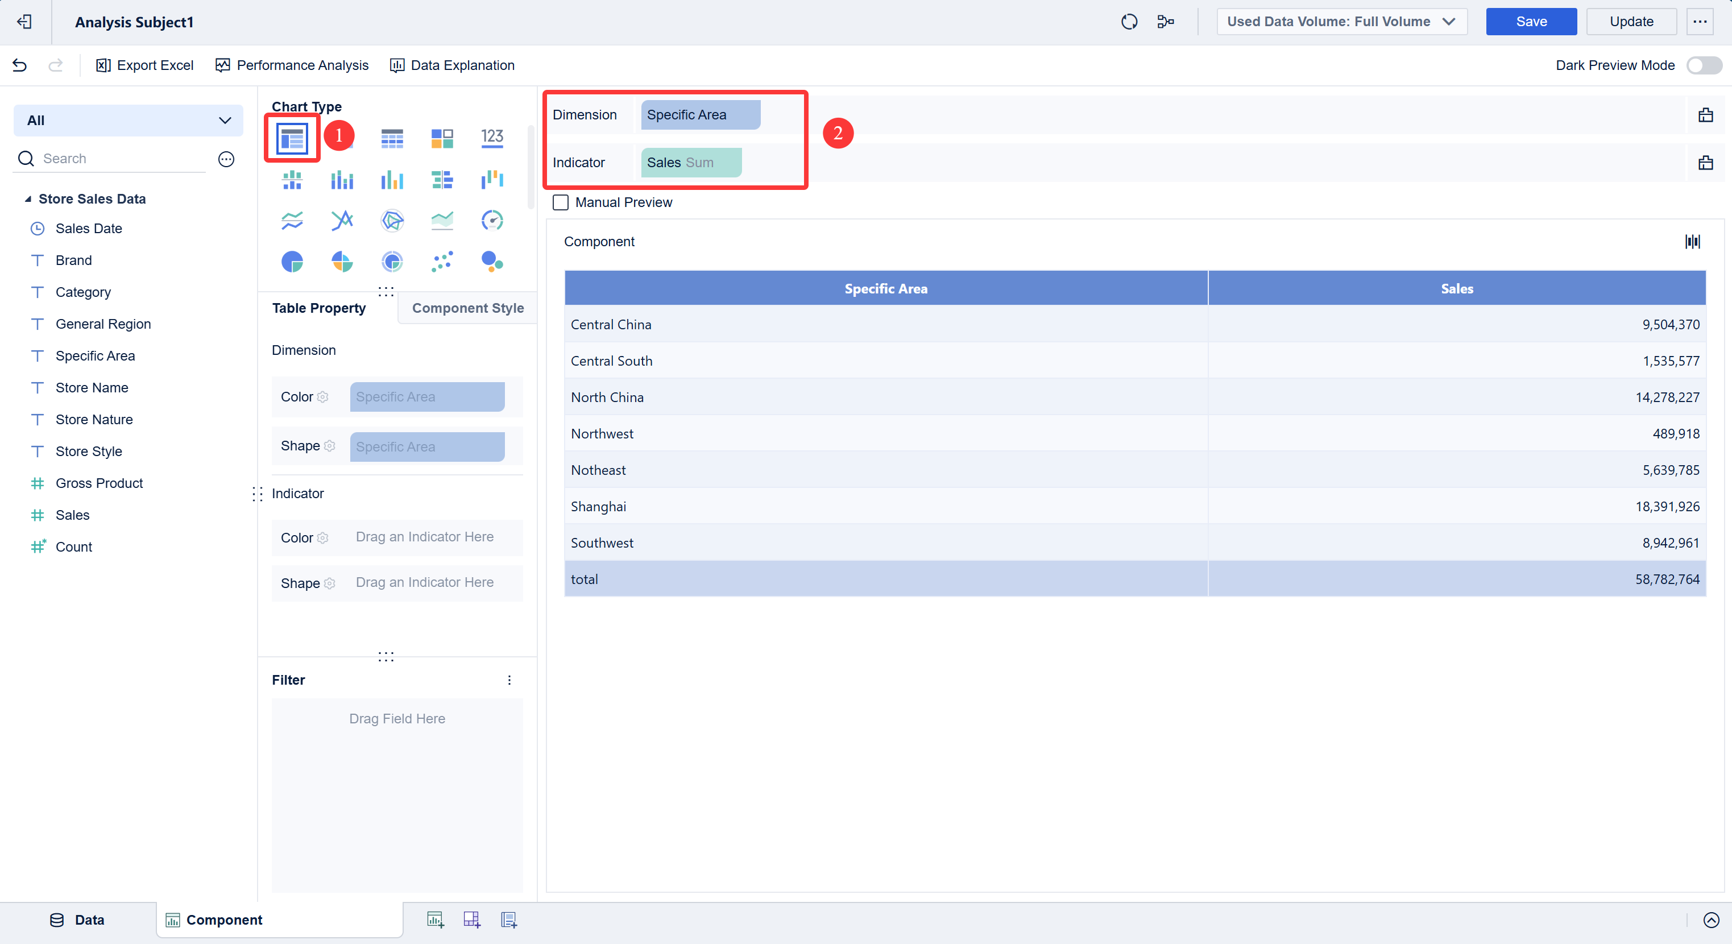Click the Sales Sum indicator pill
1732x944 pixels.
690,163
